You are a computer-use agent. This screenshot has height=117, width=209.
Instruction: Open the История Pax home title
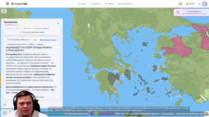click(x=19, y=4)
